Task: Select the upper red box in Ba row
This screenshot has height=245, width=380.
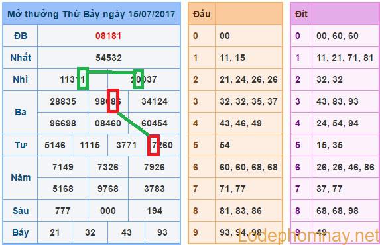Action: [113, 101]
